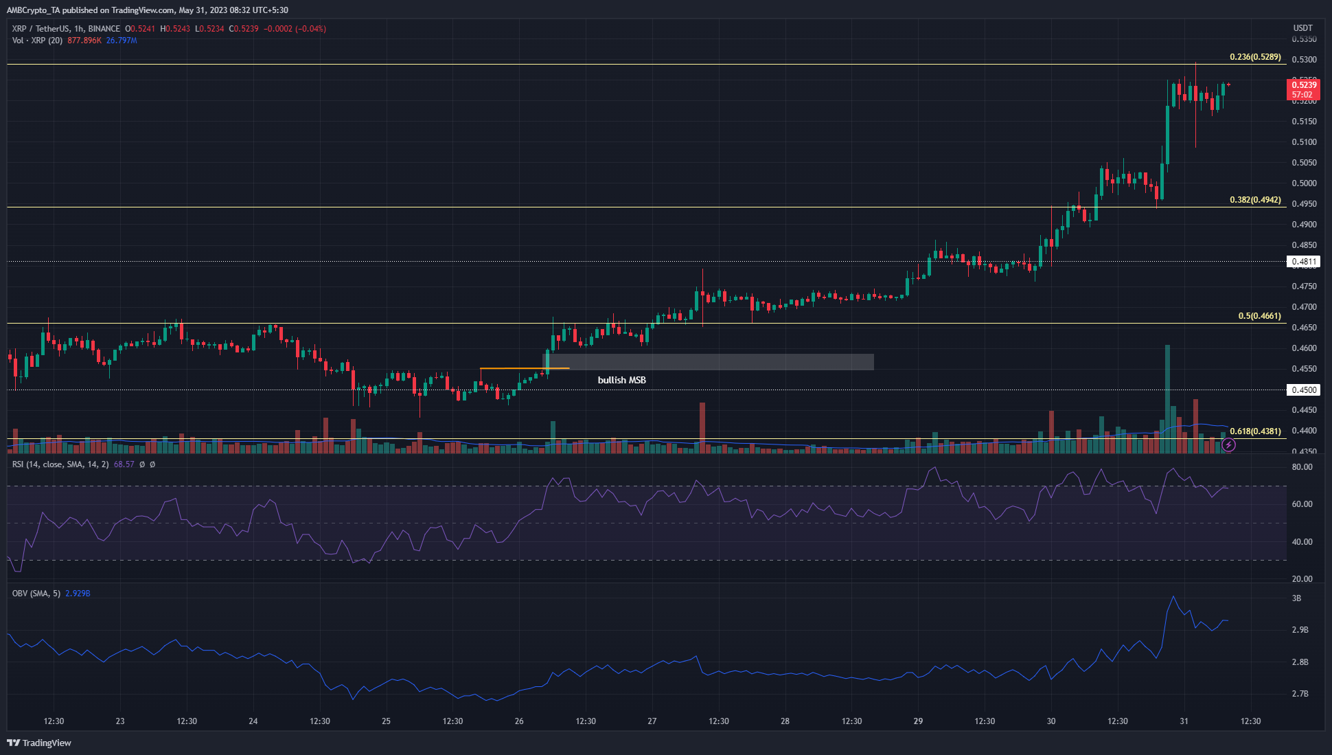Click the 0.4850 price axis value

(1304, 245)
